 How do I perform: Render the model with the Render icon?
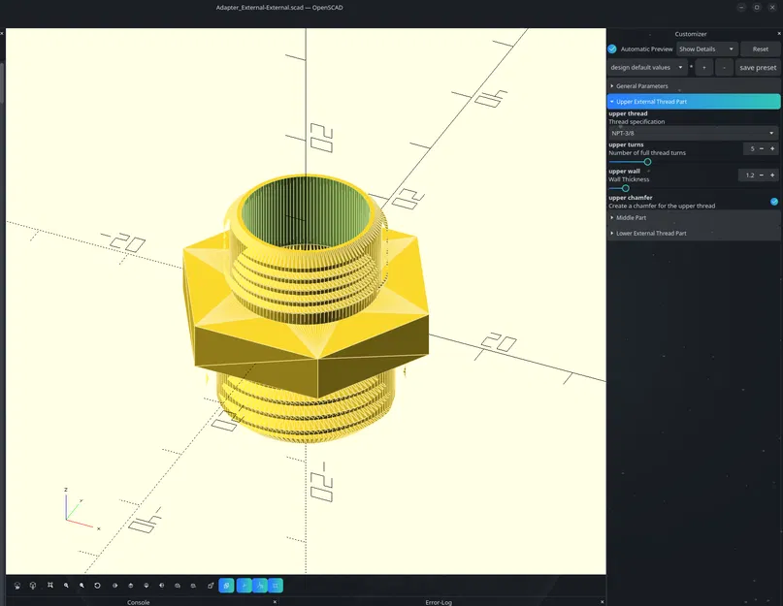[32, 586]
